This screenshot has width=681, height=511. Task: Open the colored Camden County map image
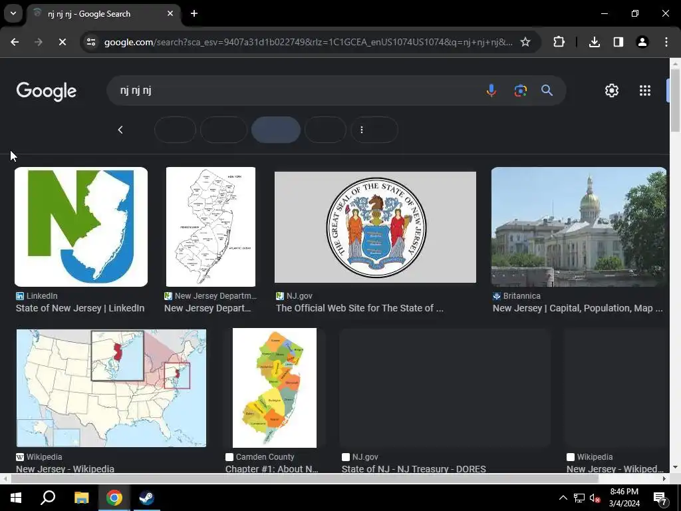pos(275,388)
